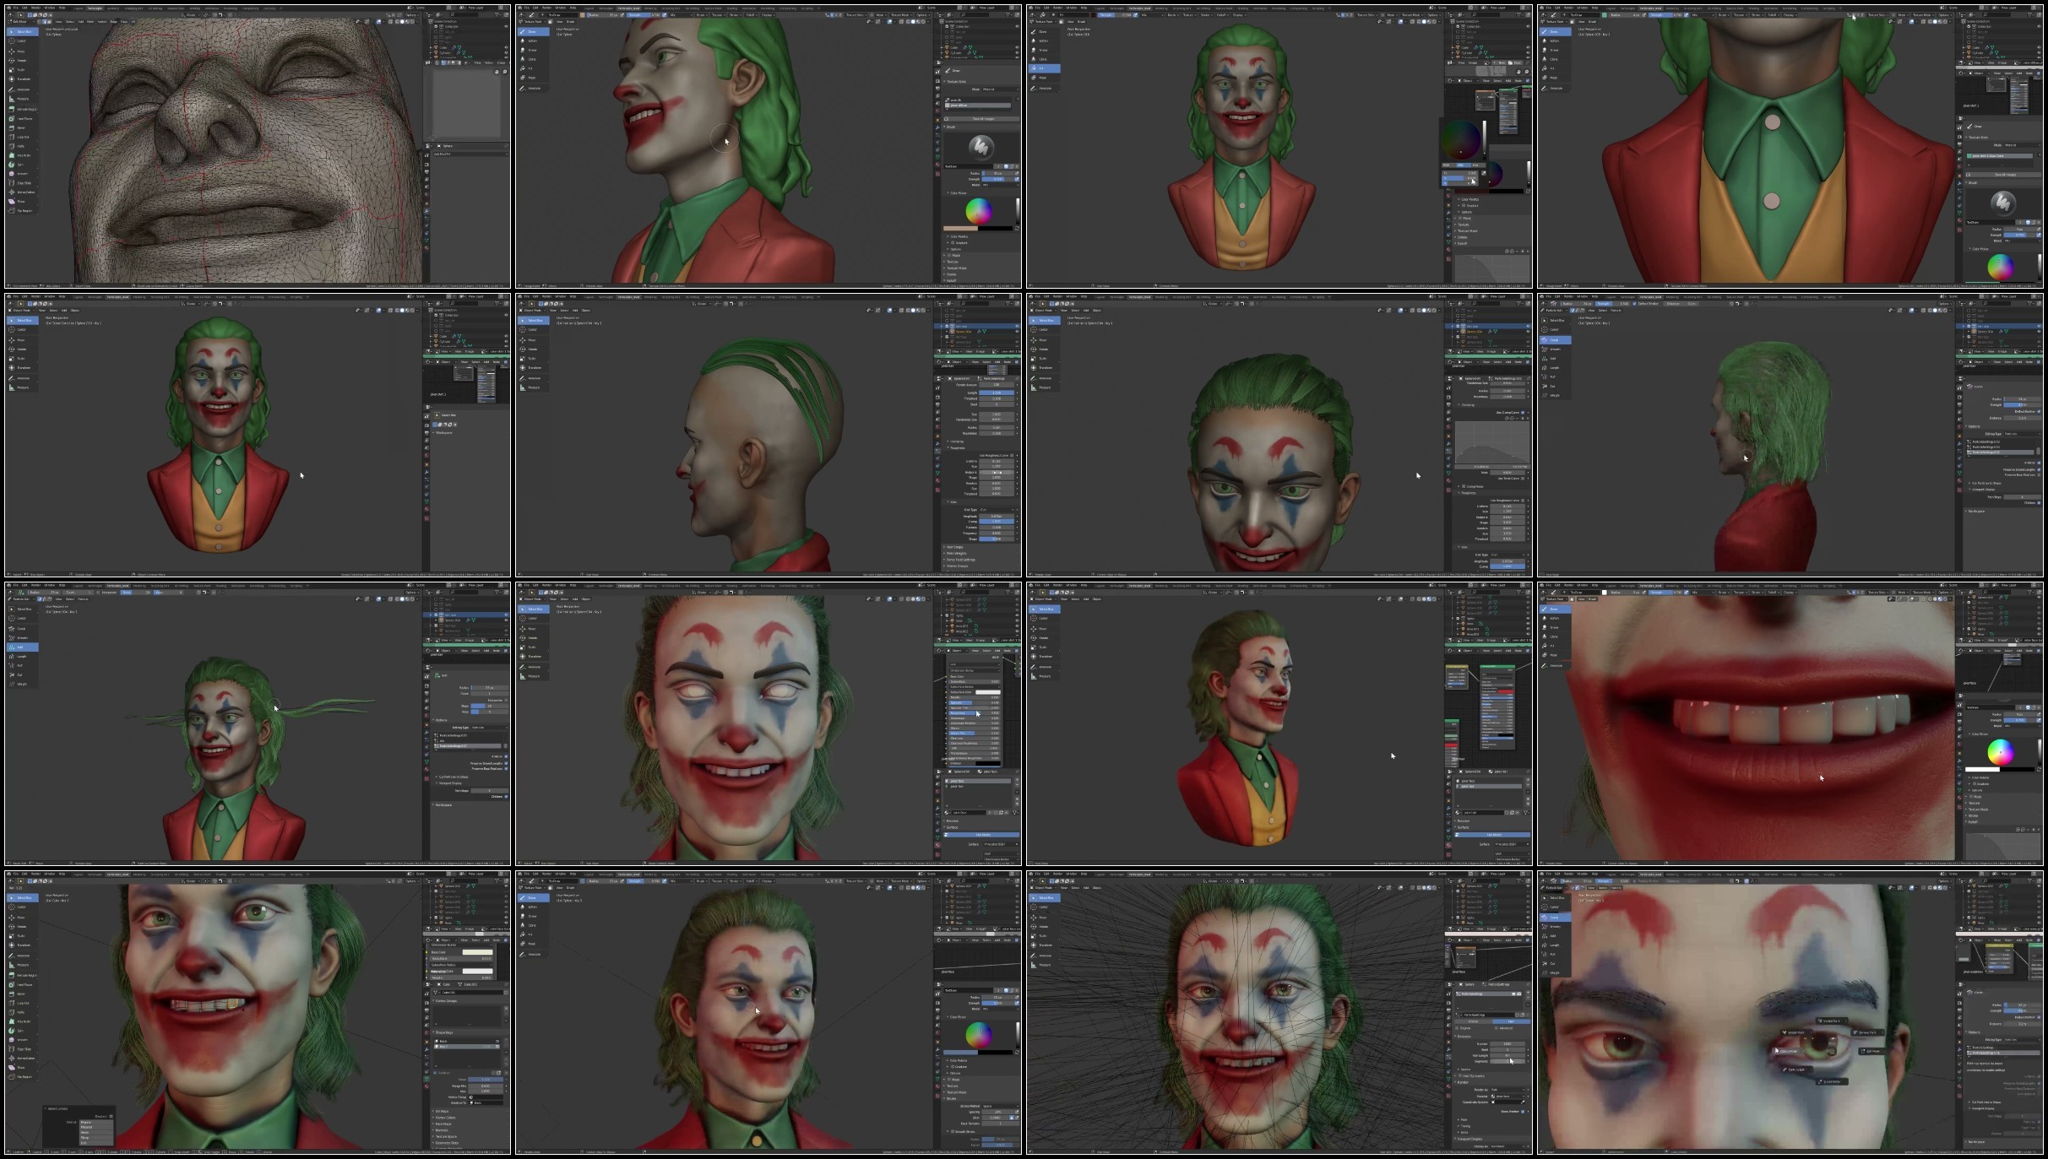Open Vertex menu in the wireframe-face screenshot
This screenshot has height=1159, width=2048.
tap(101, 22)
